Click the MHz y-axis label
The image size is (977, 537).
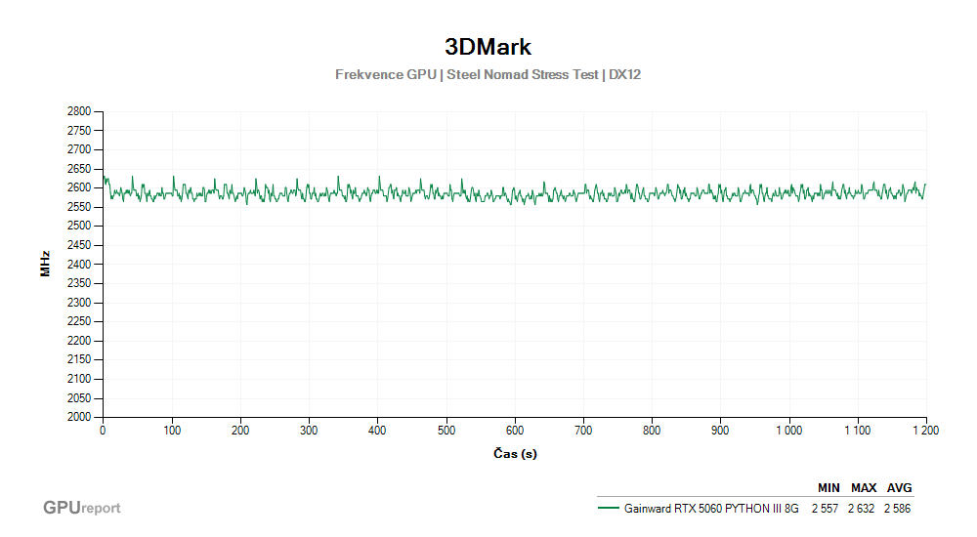click(45, 264)
